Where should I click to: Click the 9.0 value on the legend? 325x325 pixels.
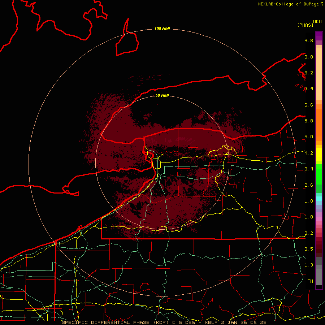tap(309, 57)
